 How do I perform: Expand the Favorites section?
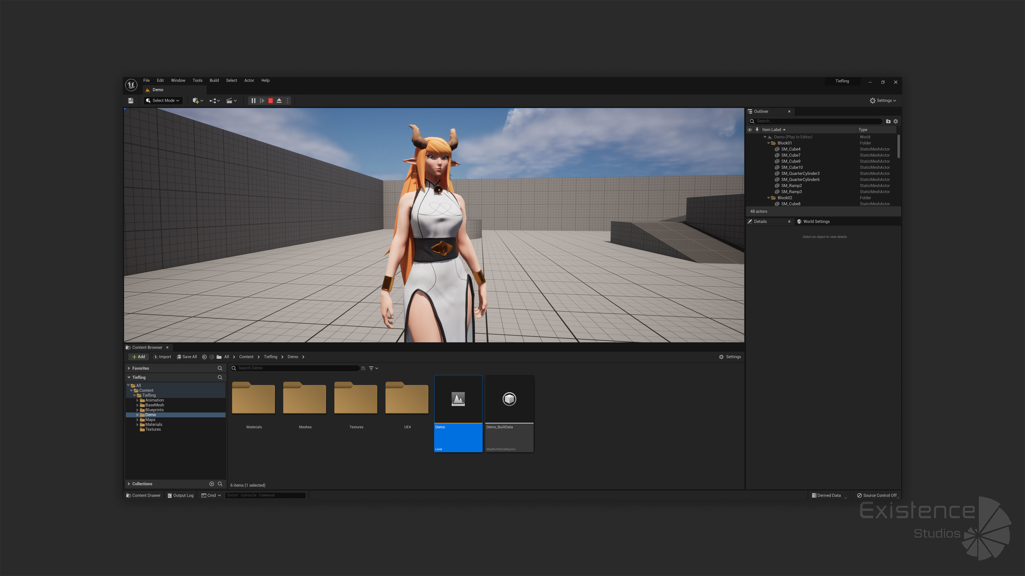(x=129, y=369)
